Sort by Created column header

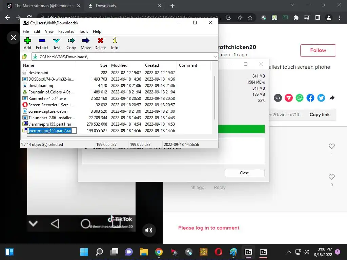pos(160,65)
